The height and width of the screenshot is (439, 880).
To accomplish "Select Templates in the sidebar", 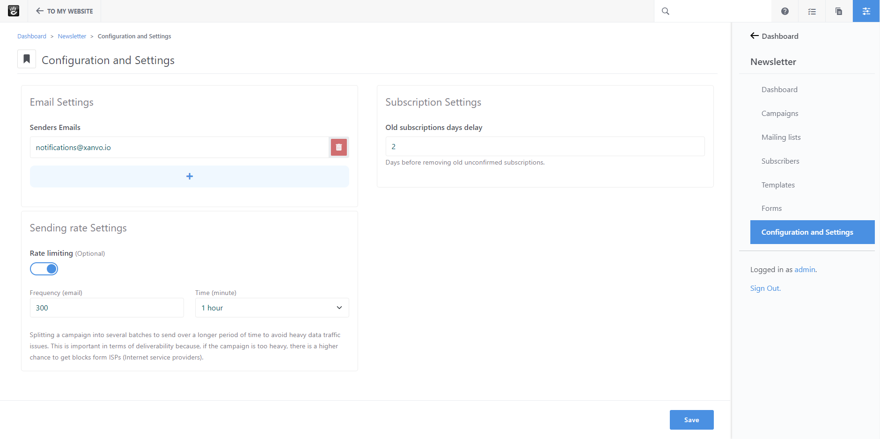I will click(778, 185).
